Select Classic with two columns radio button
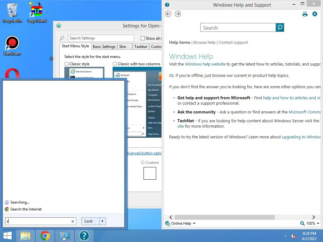 [x=115, y=64]
